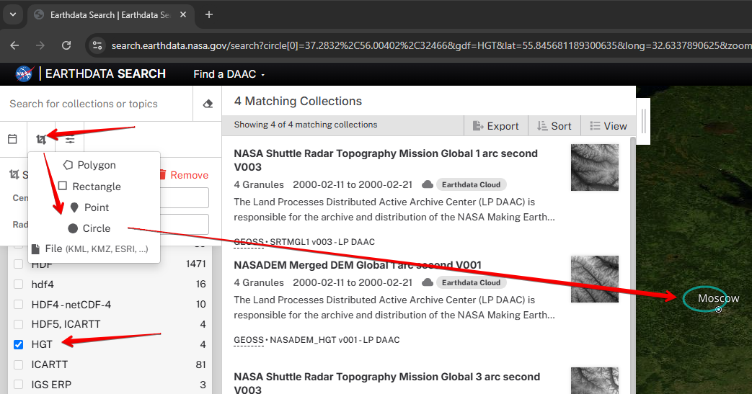
Task: Go back in browser history
Action: [15, 45]
